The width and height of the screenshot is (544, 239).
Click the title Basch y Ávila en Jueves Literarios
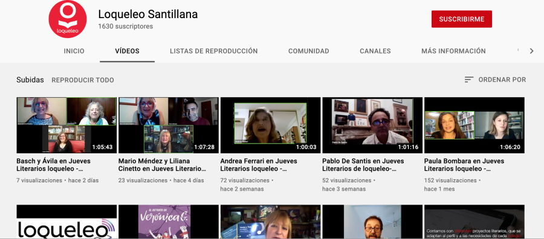tap(53, 165)
